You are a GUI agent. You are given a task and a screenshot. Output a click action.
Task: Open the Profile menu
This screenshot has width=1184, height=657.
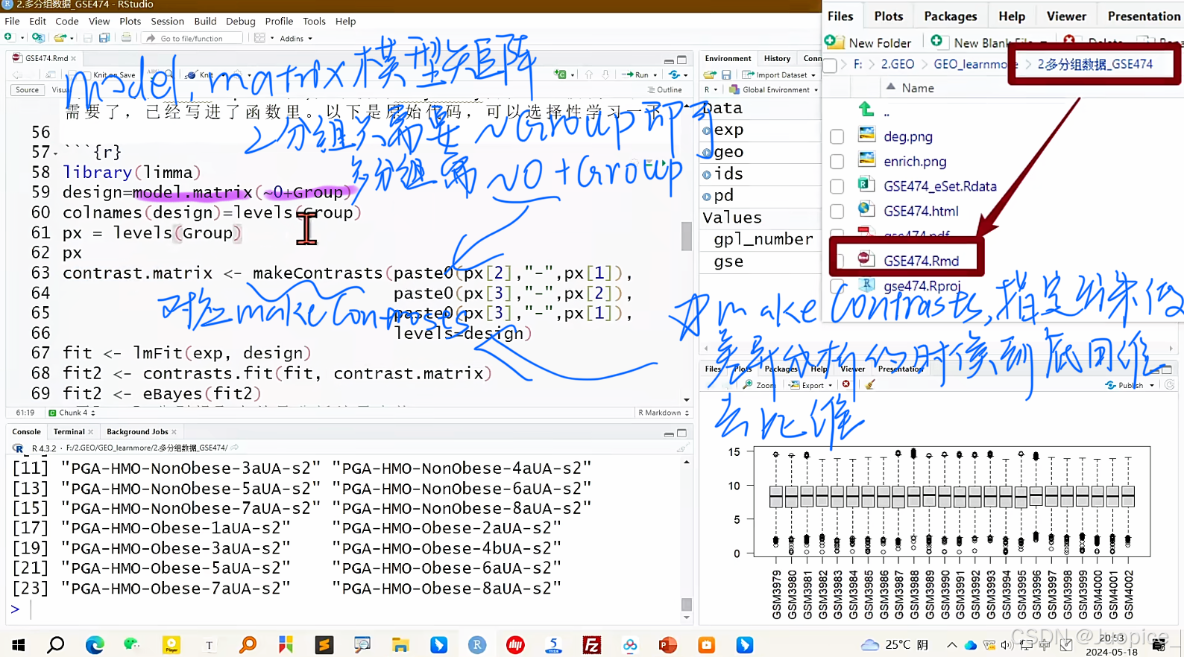point(279,21)
